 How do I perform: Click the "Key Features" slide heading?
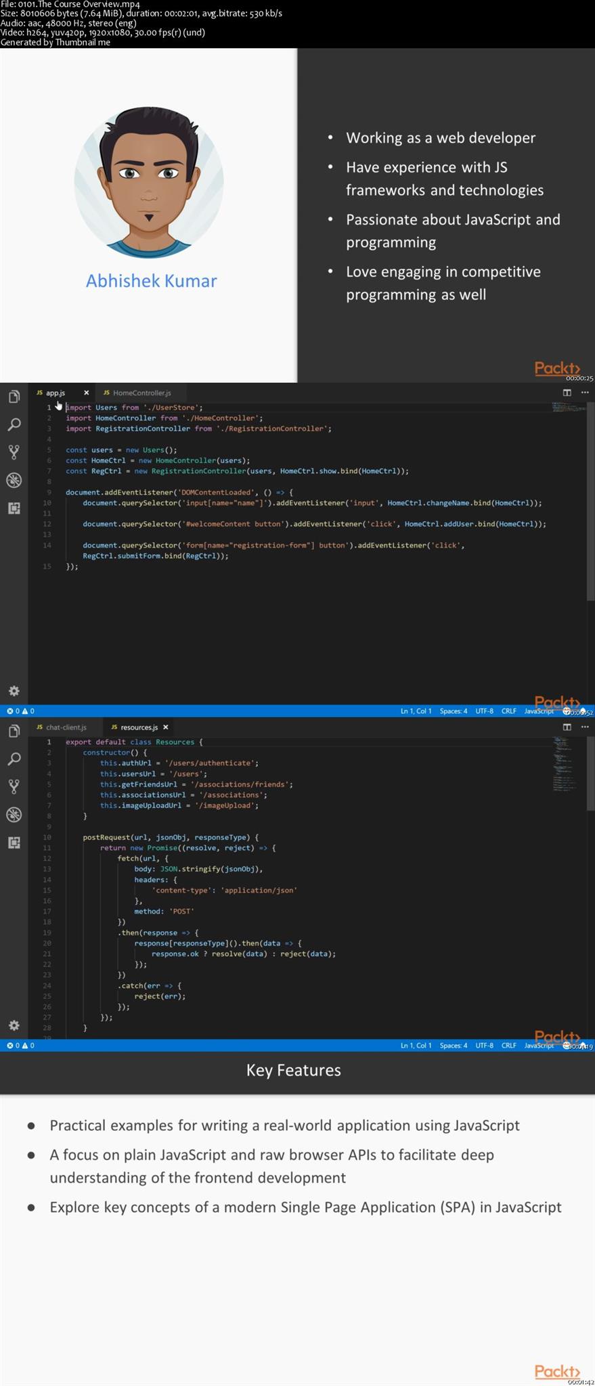tap(294, 1070)
